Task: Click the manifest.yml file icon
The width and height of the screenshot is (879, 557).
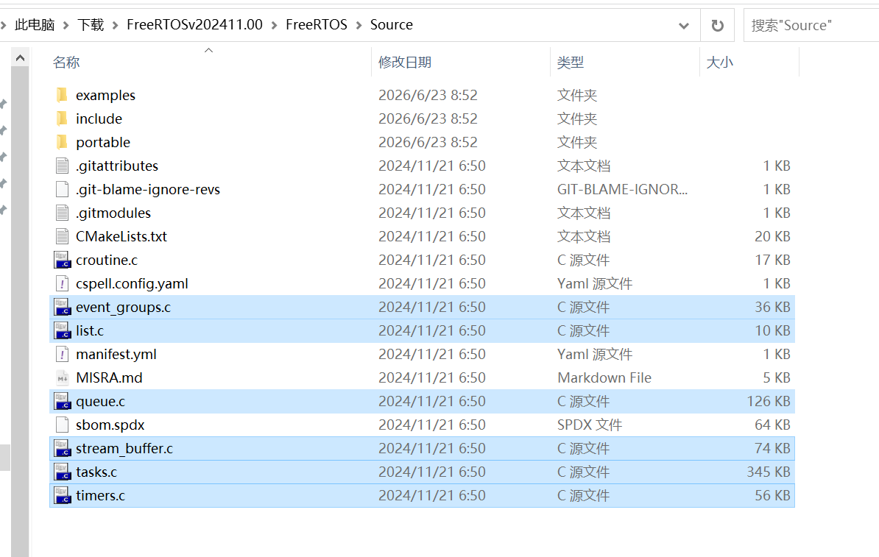Action: (63, 354)
